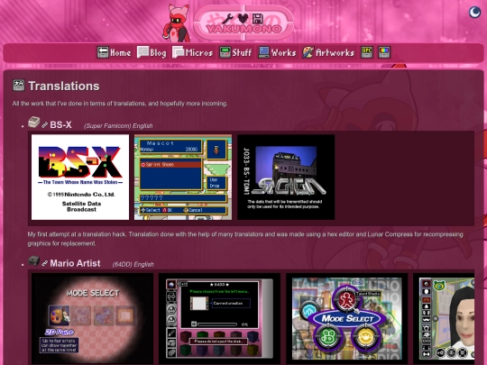Click the Micros notes icon

tap(179, 52)
